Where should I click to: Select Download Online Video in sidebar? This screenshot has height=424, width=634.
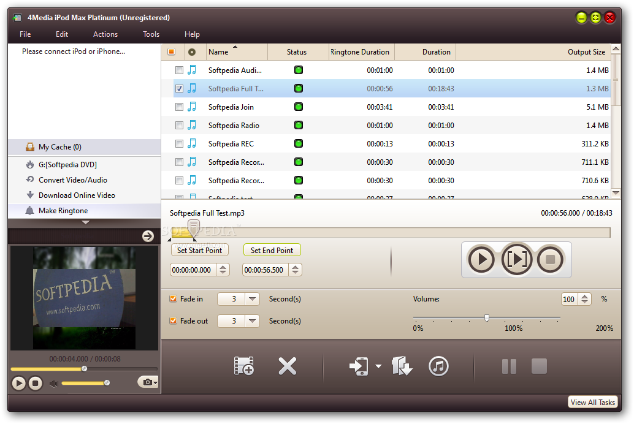tap(84, 195)
